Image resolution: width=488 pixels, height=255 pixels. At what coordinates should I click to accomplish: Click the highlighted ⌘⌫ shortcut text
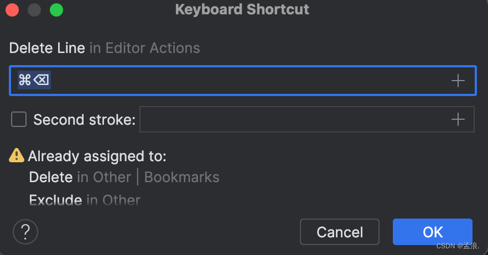pyautogui.click(x=34, y=81)
